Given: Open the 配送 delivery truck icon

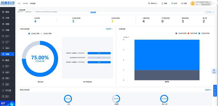Looking at the screenshot, I should tap(3, 60).
